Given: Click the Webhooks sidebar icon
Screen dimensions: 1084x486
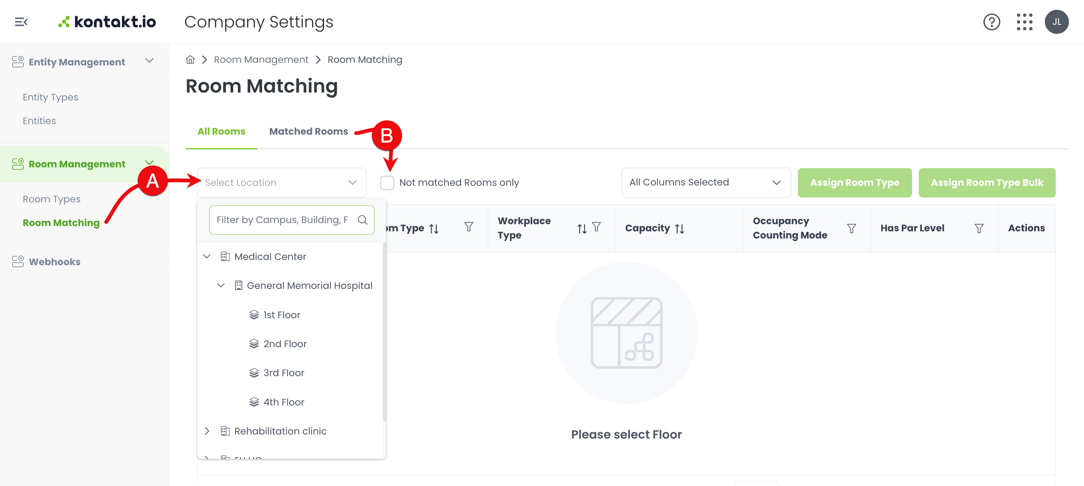Looking at the screenshot, I should coord(18,261).
